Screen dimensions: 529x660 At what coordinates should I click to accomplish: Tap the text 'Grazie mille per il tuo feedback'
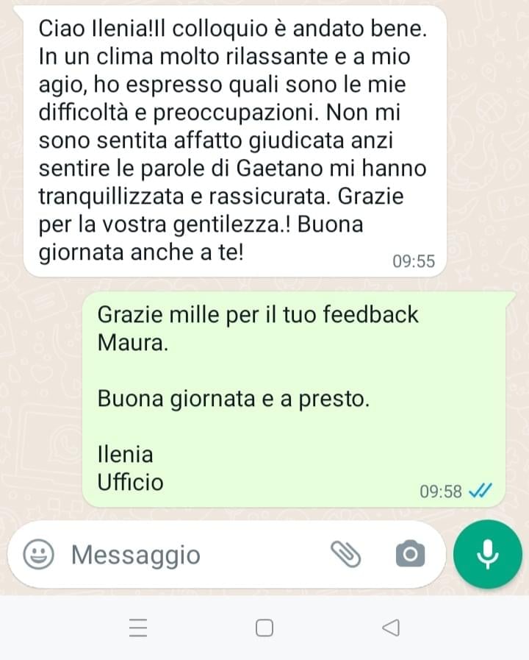[x=258, y=314]
